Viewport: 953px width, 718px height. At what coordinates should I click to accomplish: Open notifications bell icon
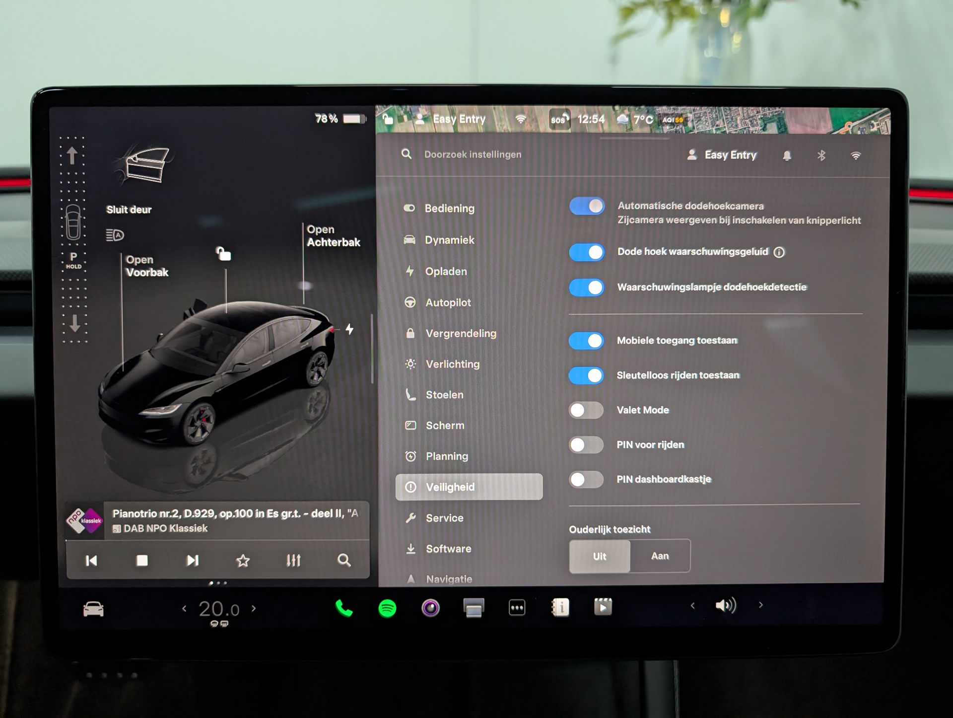point(787,155)
